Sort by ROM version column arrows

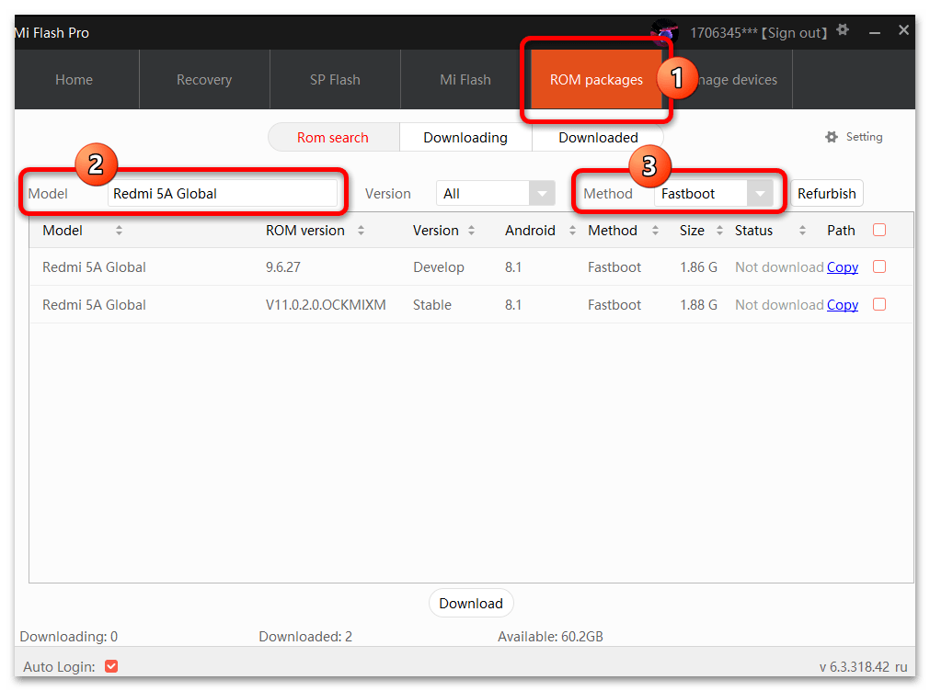pos(361,231)
